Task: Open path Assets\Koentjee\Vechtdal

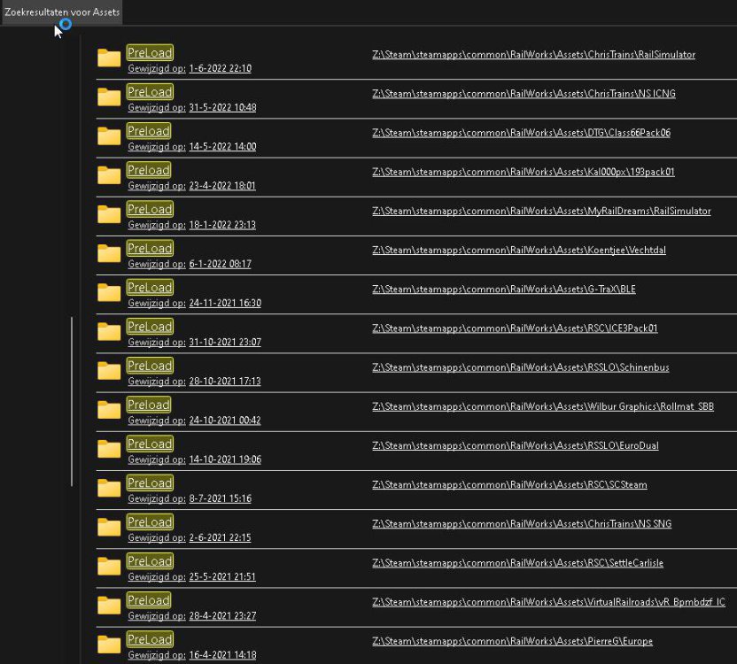Action: tap(519, 250)
